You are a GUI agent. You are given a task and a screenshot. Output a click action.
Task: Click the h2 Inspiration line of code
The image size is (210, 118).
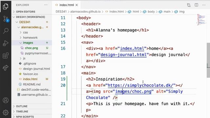click(x=110, y=79)
